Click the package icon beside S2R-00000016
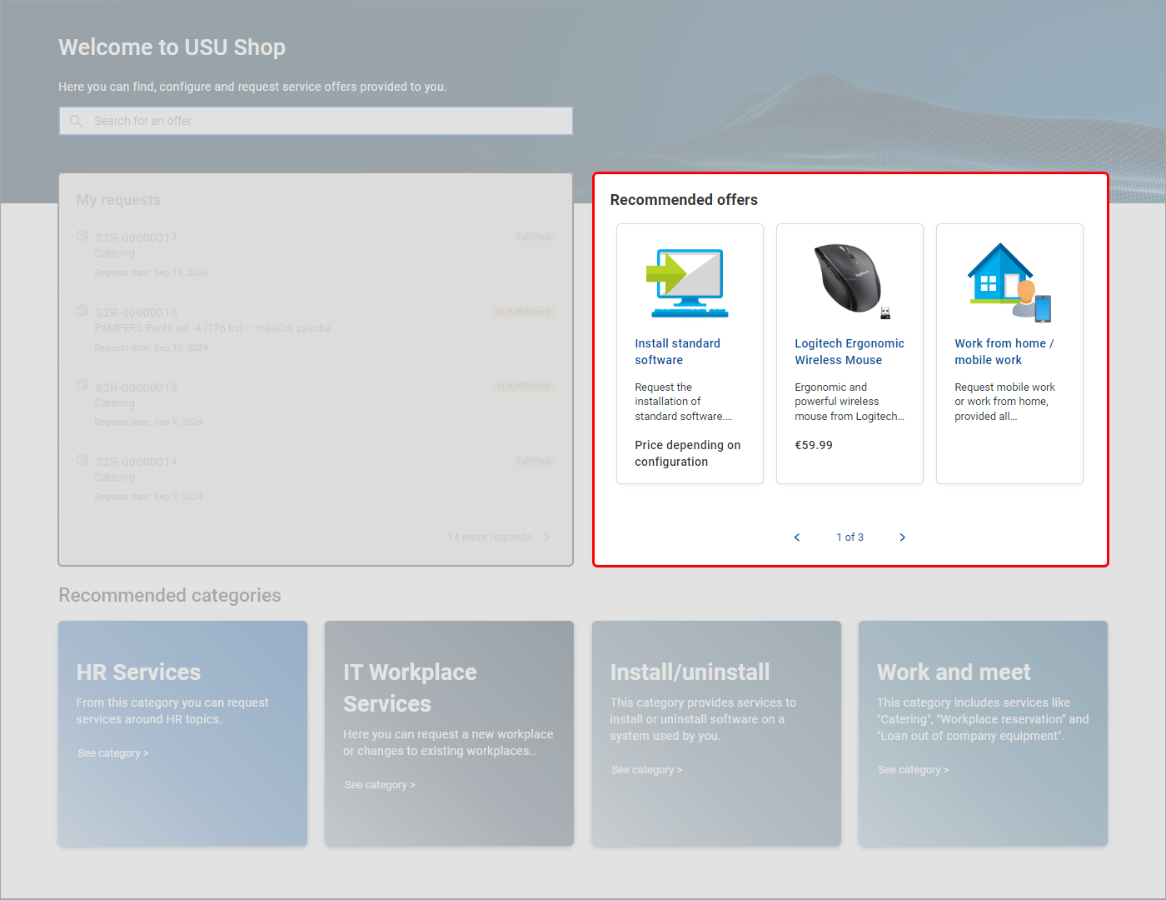 tap(82, 311)
